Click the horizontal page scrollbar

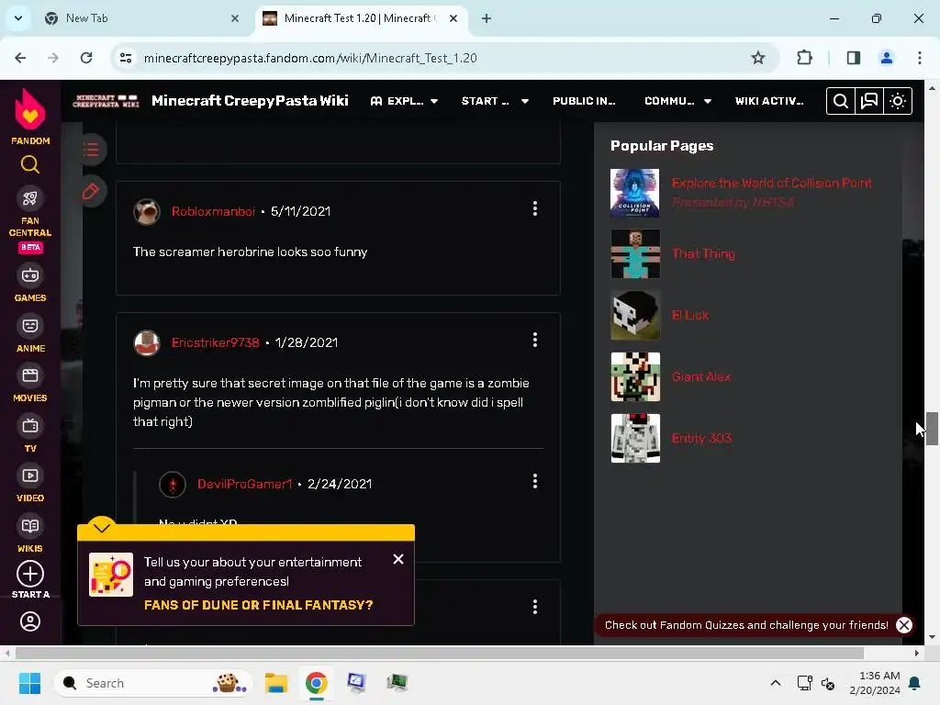pyautogui.click(x=440, y=653)
